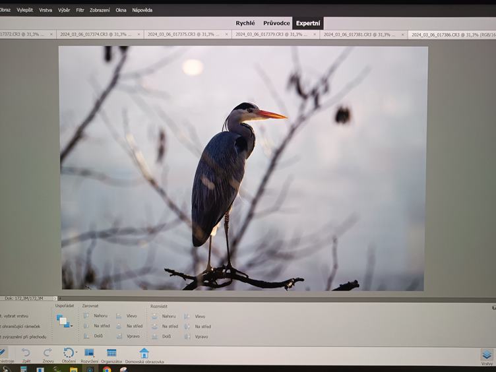Close the 2024_03_06_017381.CR3 tab
Image resolution: width=496 pixels, height=372 pixels.
click(x=402, y=34)
